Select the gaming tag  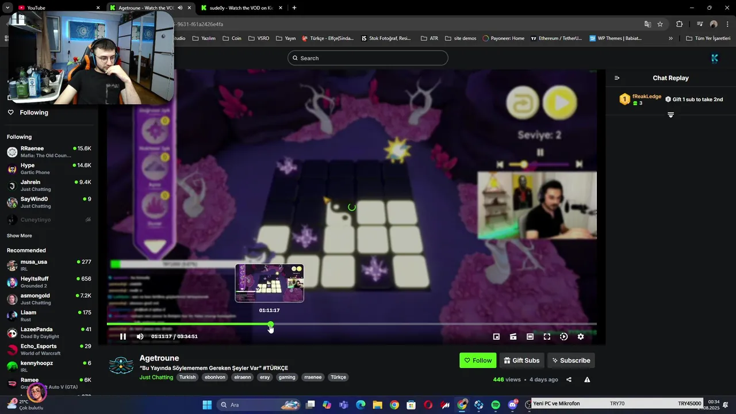pos(287,377)
